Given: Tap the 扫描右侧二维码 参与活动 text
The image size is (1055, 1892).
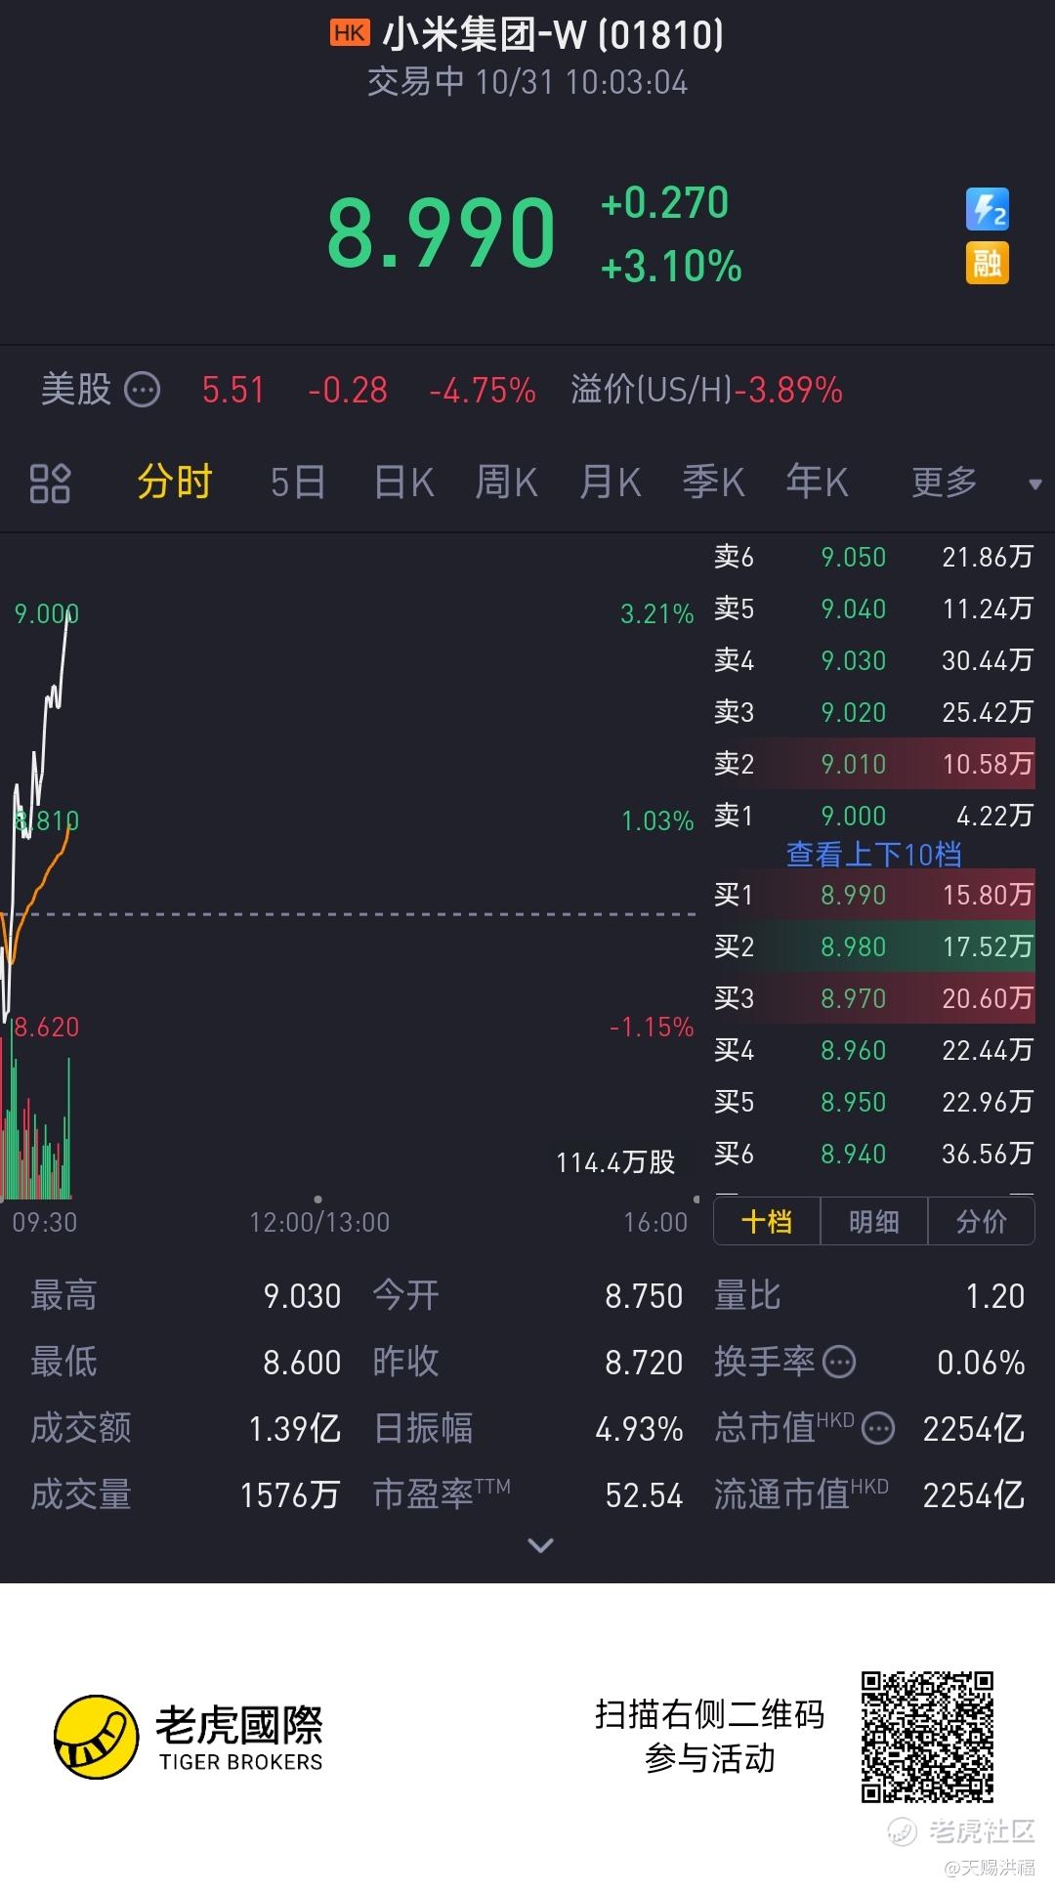Looking at the screenshot, I should tap(710, 1737).
